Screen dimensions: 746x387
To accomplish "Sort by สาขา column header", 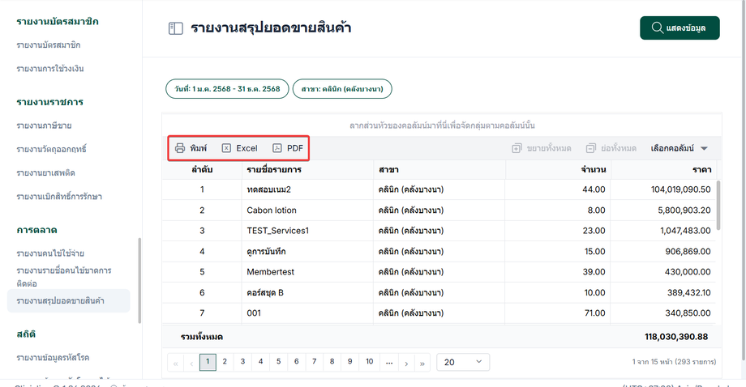I will [439, 169].
